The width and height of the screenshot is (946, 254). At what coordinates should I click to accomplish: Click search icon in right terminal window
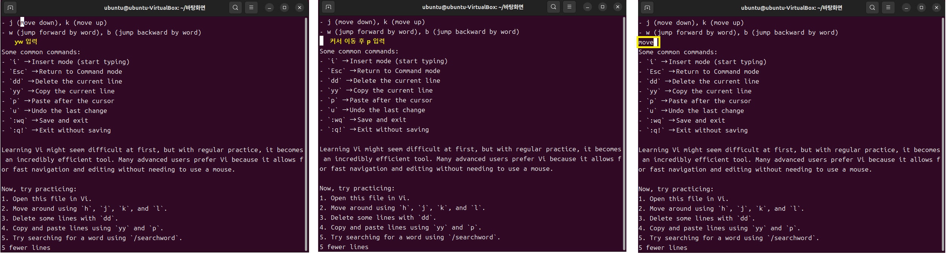click(x=872, y=8)
